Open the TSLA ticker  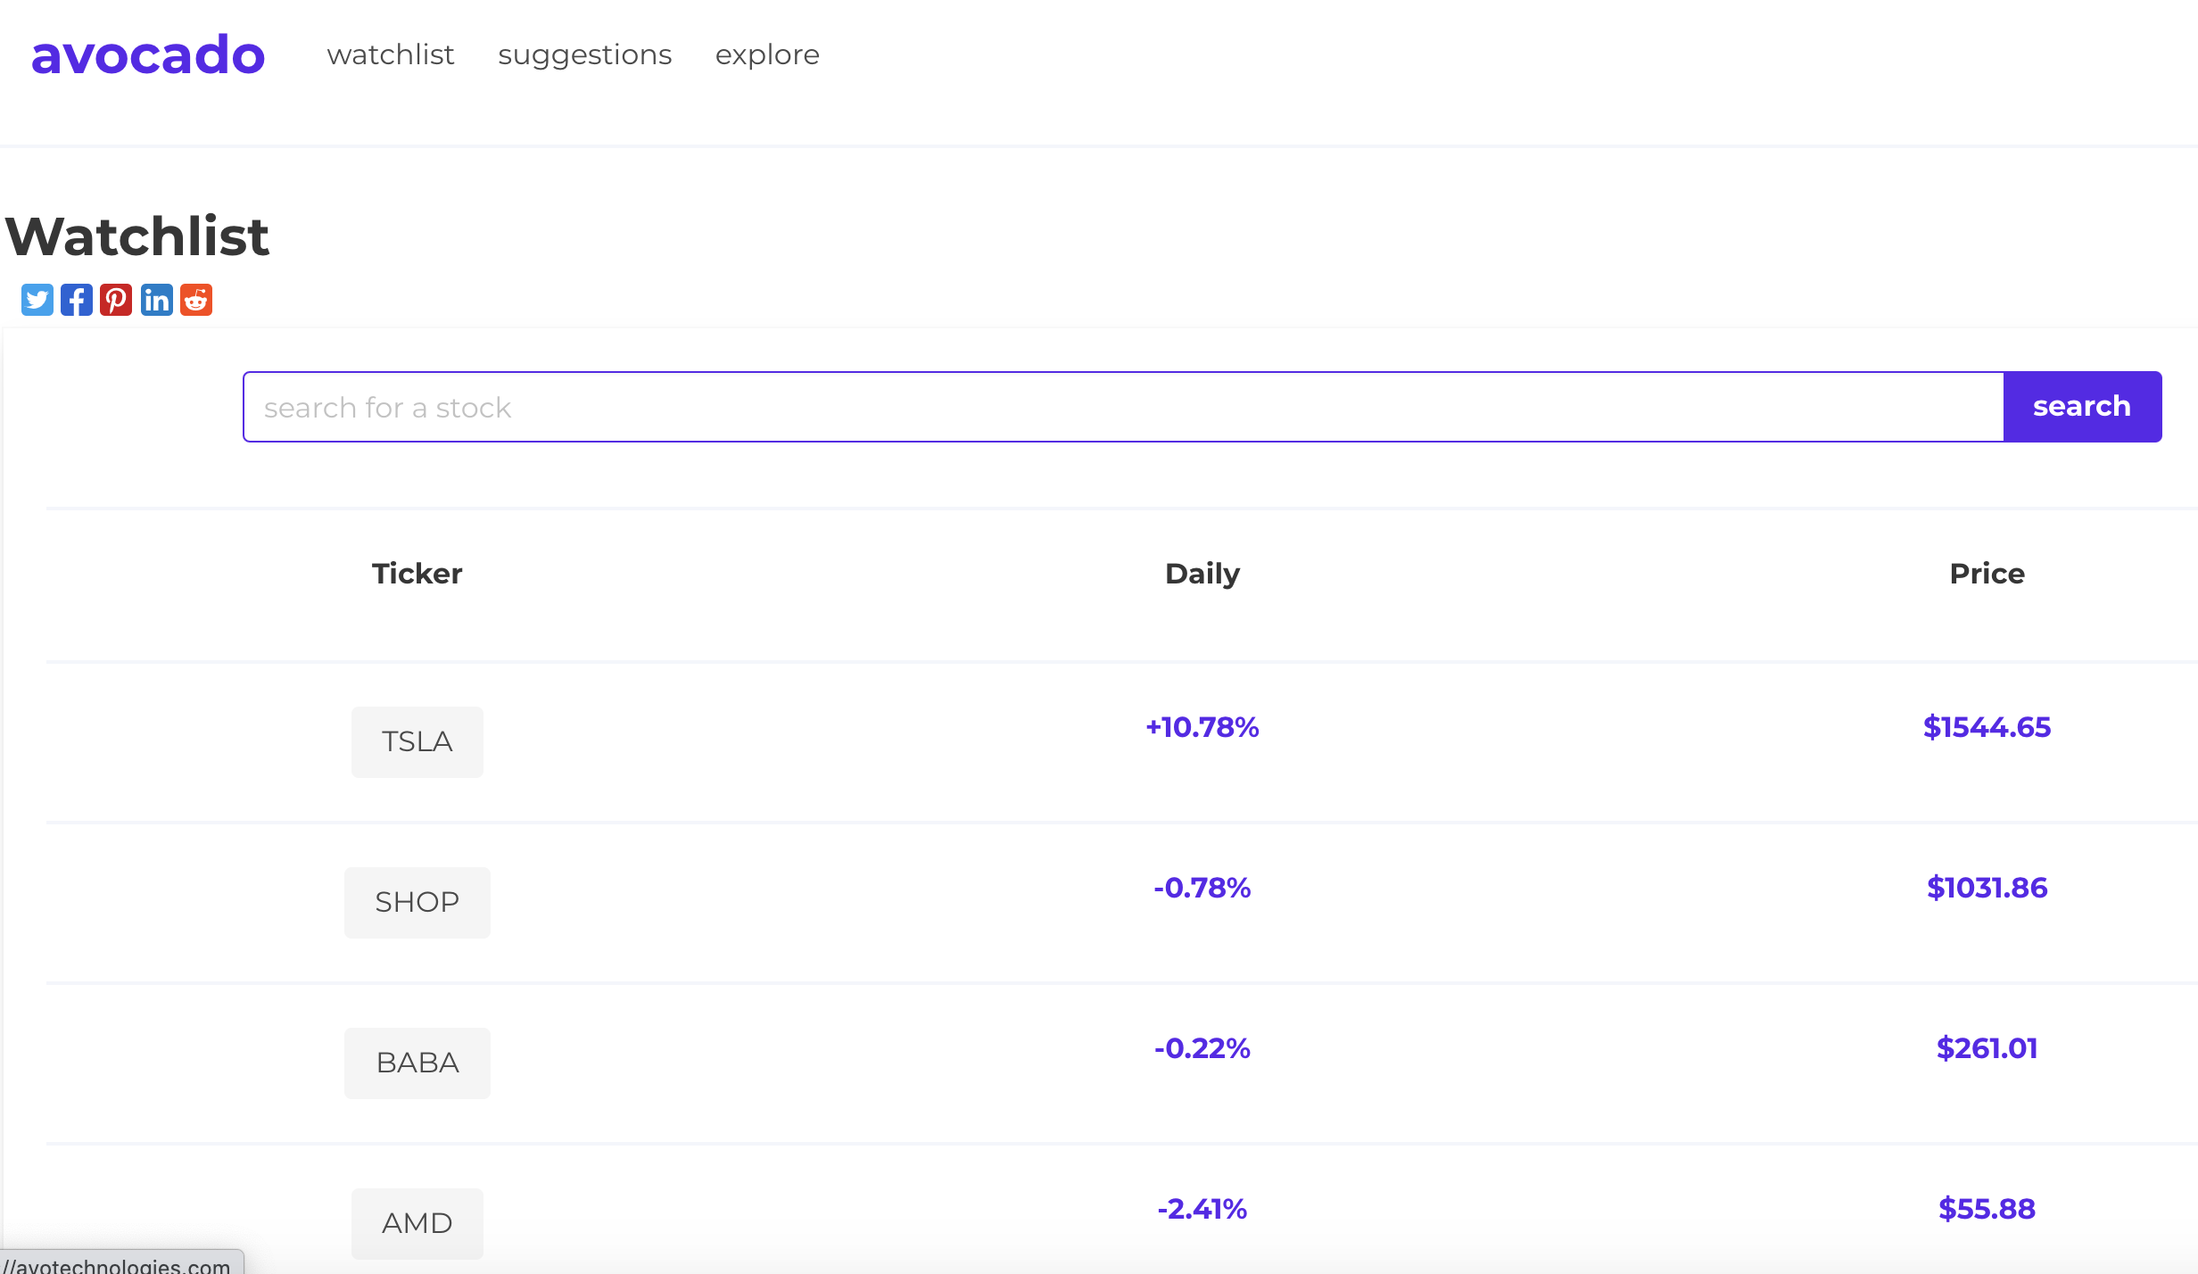(x=417, y=742)
